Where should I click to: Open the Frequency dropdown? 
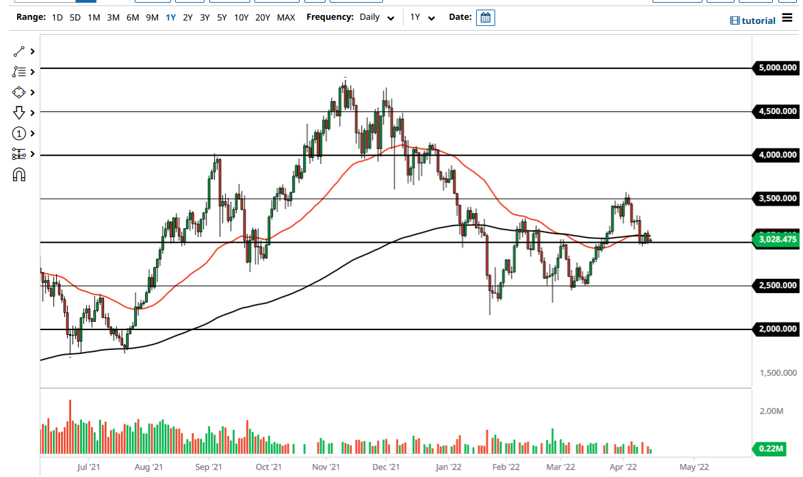[x=375, y=17]
